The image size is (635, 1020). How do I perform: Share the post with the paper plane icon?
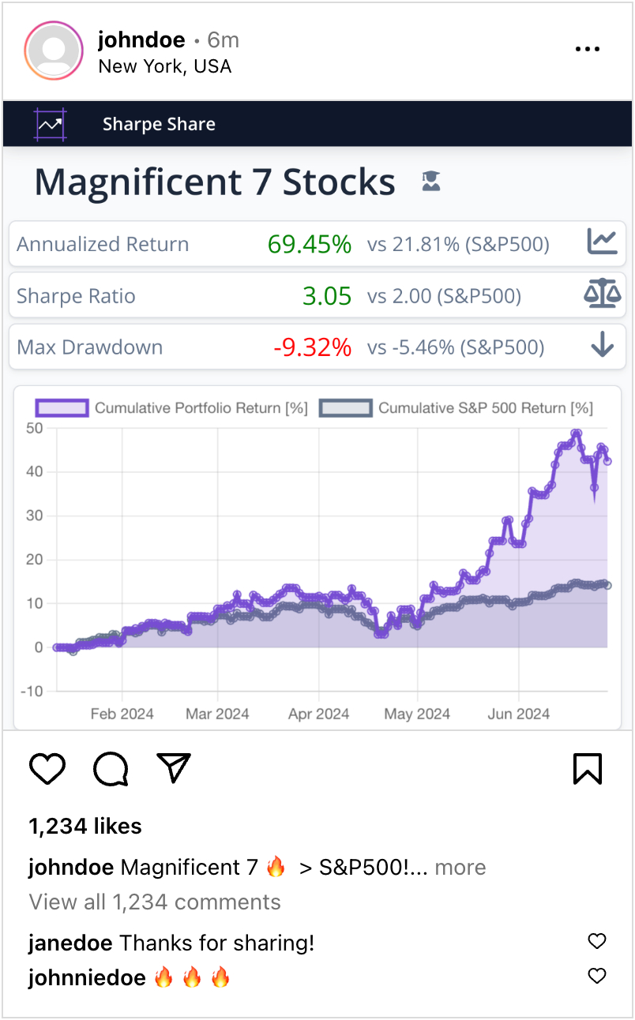(x=173, y=766)
